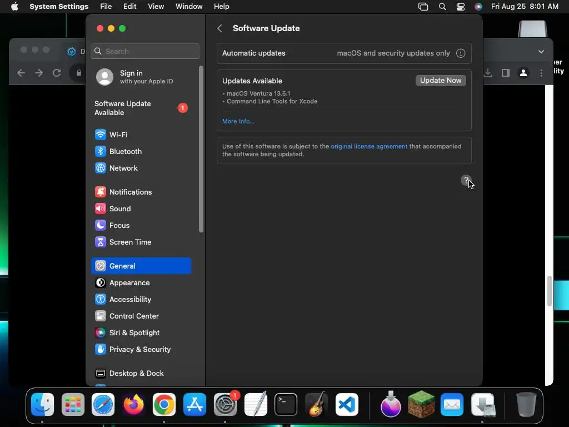Open App Store from the Dock
The width and height of the screenshot is (569, 427).
tap(194, 405)
